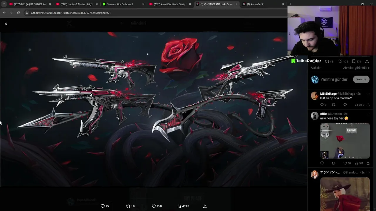Open ブランドン's attached image

coord(345,194)
